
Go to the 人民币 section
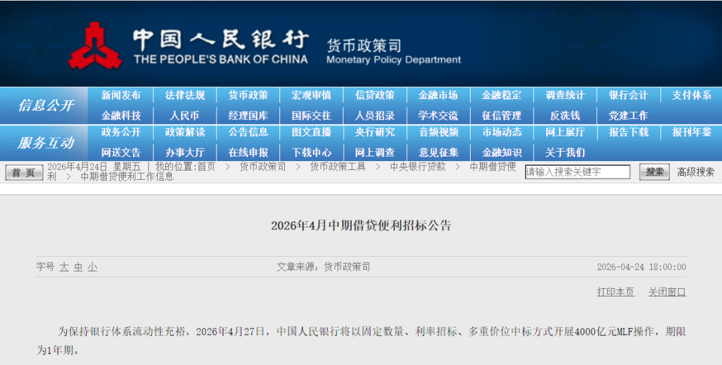coord(185,116)
